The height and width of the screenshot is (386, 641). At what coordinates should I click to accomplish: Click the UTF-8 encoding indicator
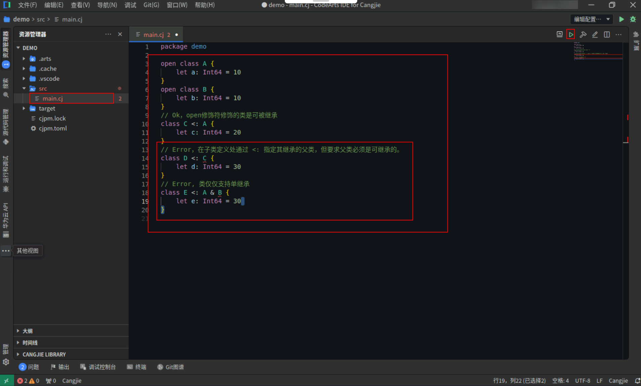(583, 380)
